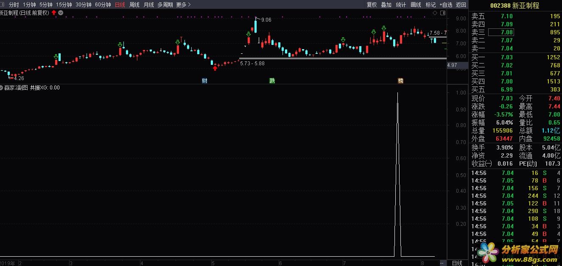Screen dimensions: 562x266
Task: Click the trade tick row with volume 290
Action: point(515,211)
